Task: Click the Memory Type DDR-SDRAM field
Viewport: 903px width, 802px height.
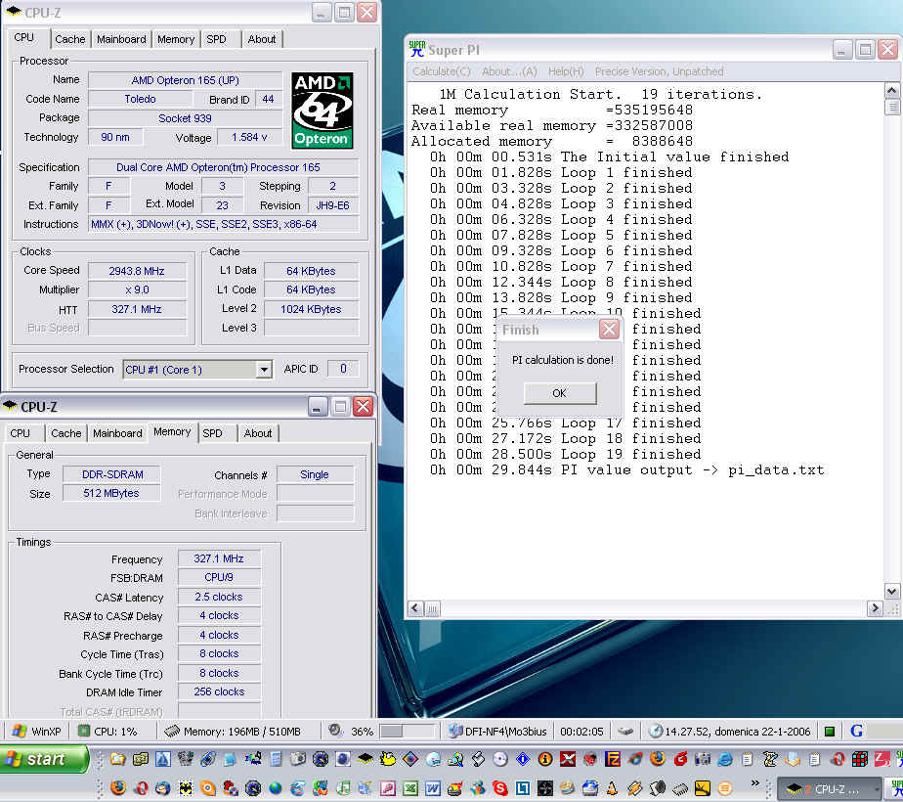Action: [112, 474]
